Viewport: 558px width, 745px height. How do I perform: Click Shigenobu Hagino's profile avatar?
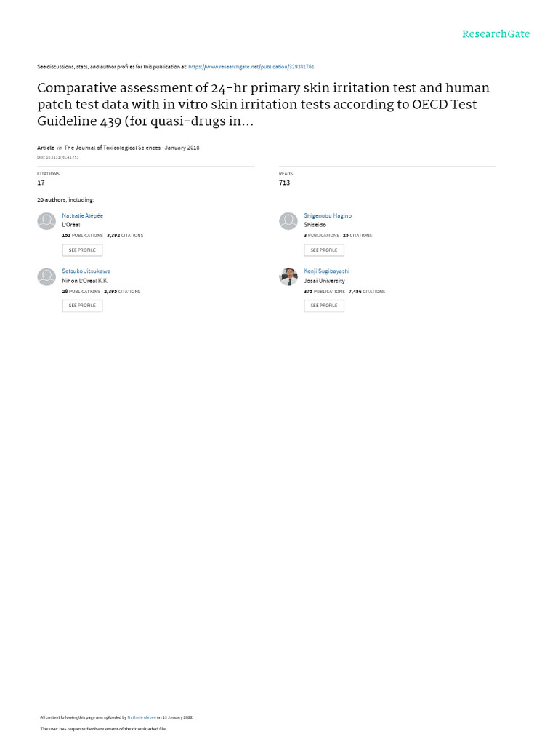288,221
